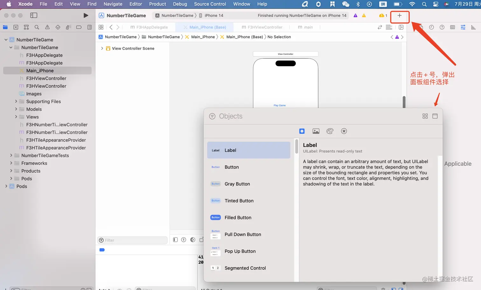This screenshot has width=481, height=290.
Task: Click the Wi-Fi status icon
Action: tap(412, 4)
